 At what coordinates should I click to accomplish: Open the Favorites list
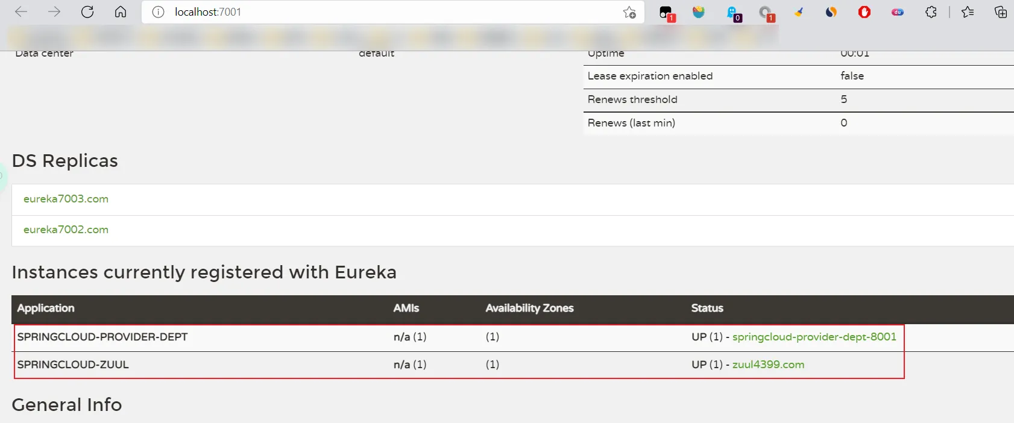pos(968,12)
